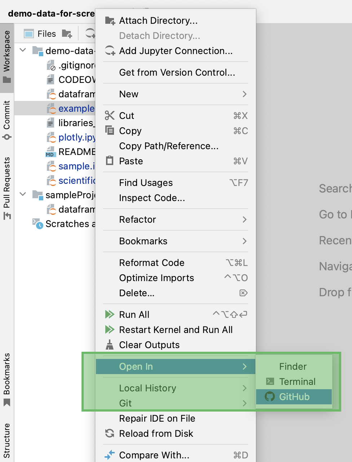Expand the Refactor submenu arrow
The image size is (352, 462).
coord(245,219)
